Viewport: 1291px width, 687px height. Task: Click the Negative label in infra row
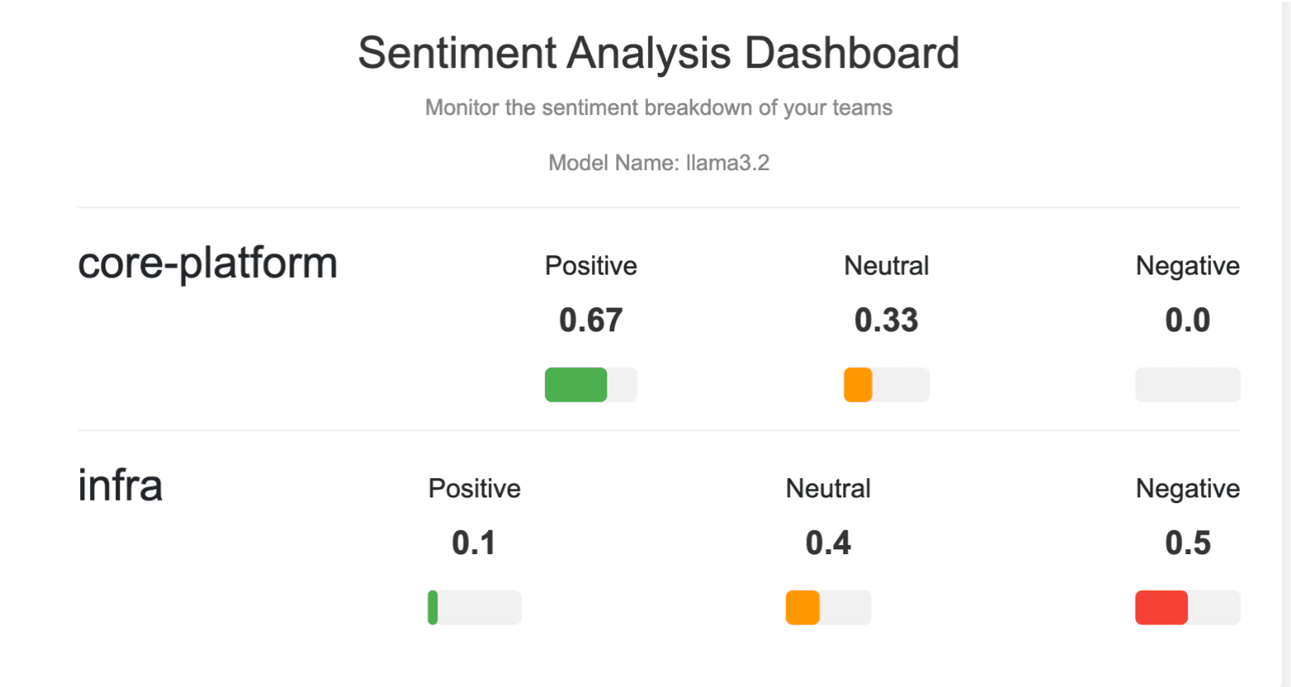tap(1187, 489)
